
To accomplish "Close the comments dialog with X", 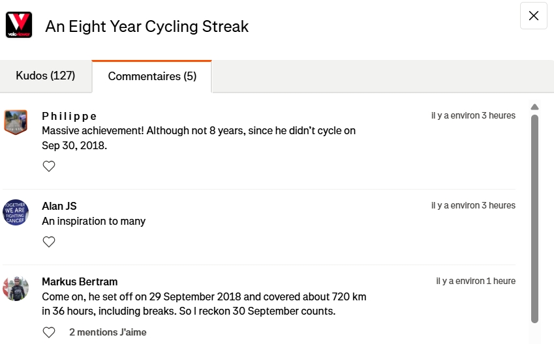I will (x=533, y=16).
